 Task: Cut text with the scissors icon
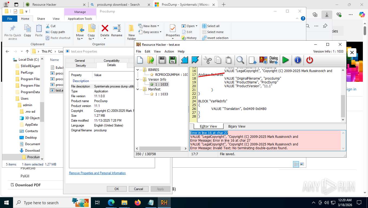[x=208, y=60]
